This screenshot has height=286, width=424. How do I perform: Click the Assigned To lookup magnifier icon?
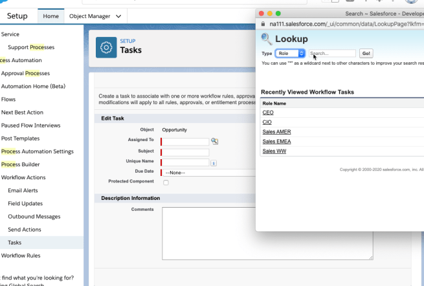(215, 141)
